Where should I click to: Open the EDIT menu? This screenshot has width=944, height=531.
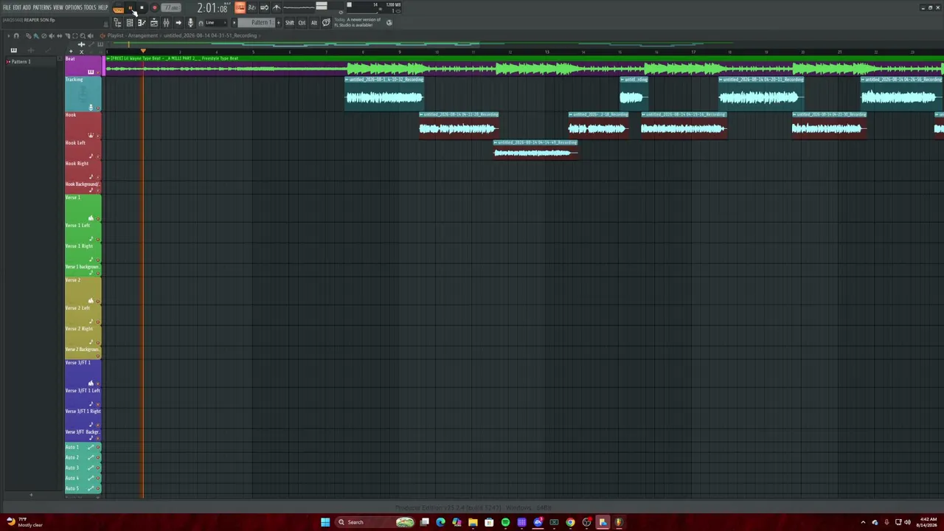(17, 7)
